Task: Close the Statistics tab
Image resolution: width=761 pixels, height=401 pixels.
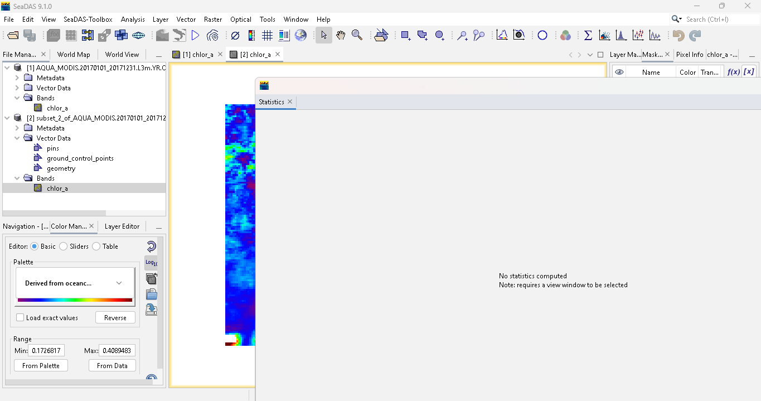Action: coord(290,102)
